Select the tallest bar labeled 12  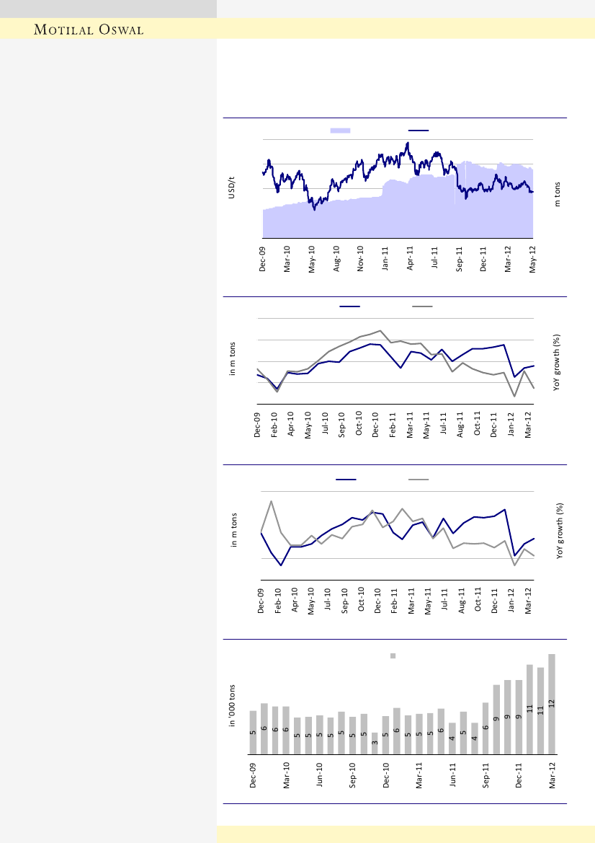tap(552, 704)
